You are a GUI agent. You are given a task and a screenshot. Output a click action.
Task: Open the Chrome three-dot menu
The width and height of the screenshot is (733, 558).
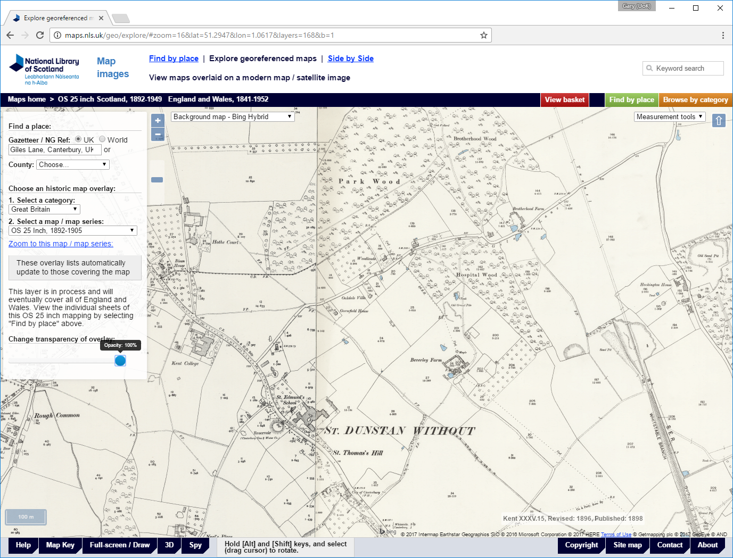tap(722, 35)
